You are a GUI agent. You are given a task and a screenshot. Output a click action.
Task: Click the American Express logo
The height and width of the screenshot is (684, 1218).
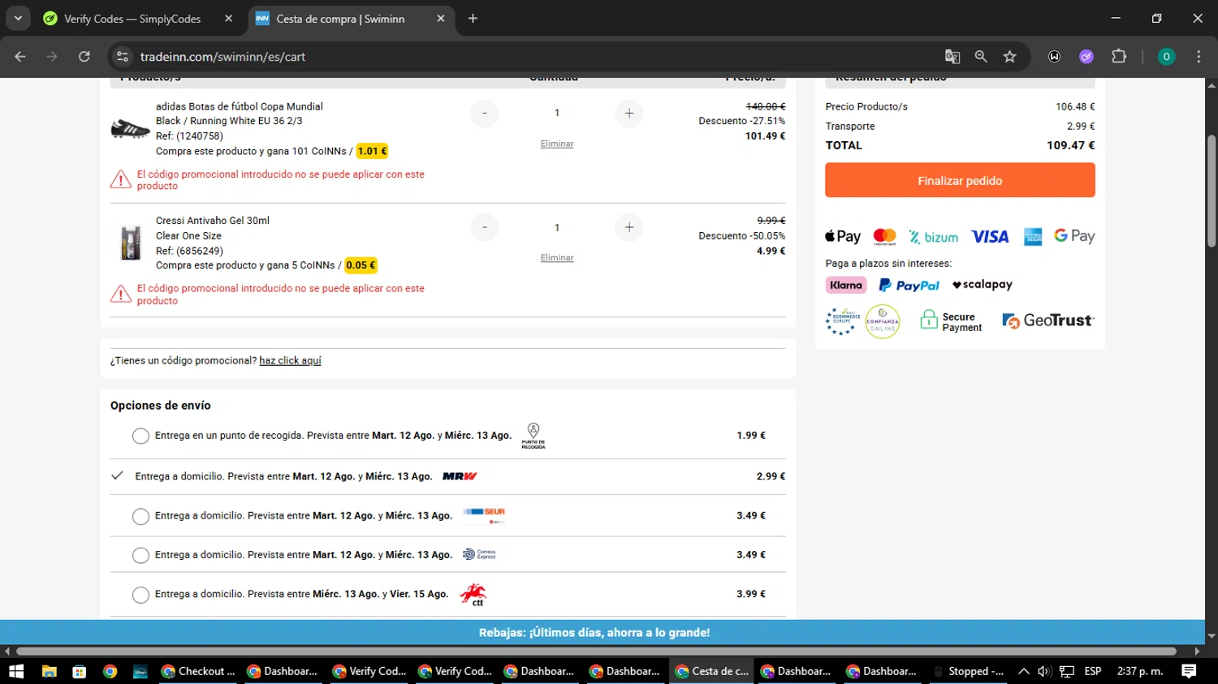(x=1033, y=237)
